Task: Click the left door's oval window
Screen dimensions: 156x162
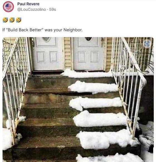Action: [46, 39]
